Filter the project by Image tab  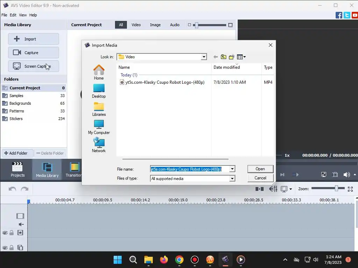[x=155, y=25]
